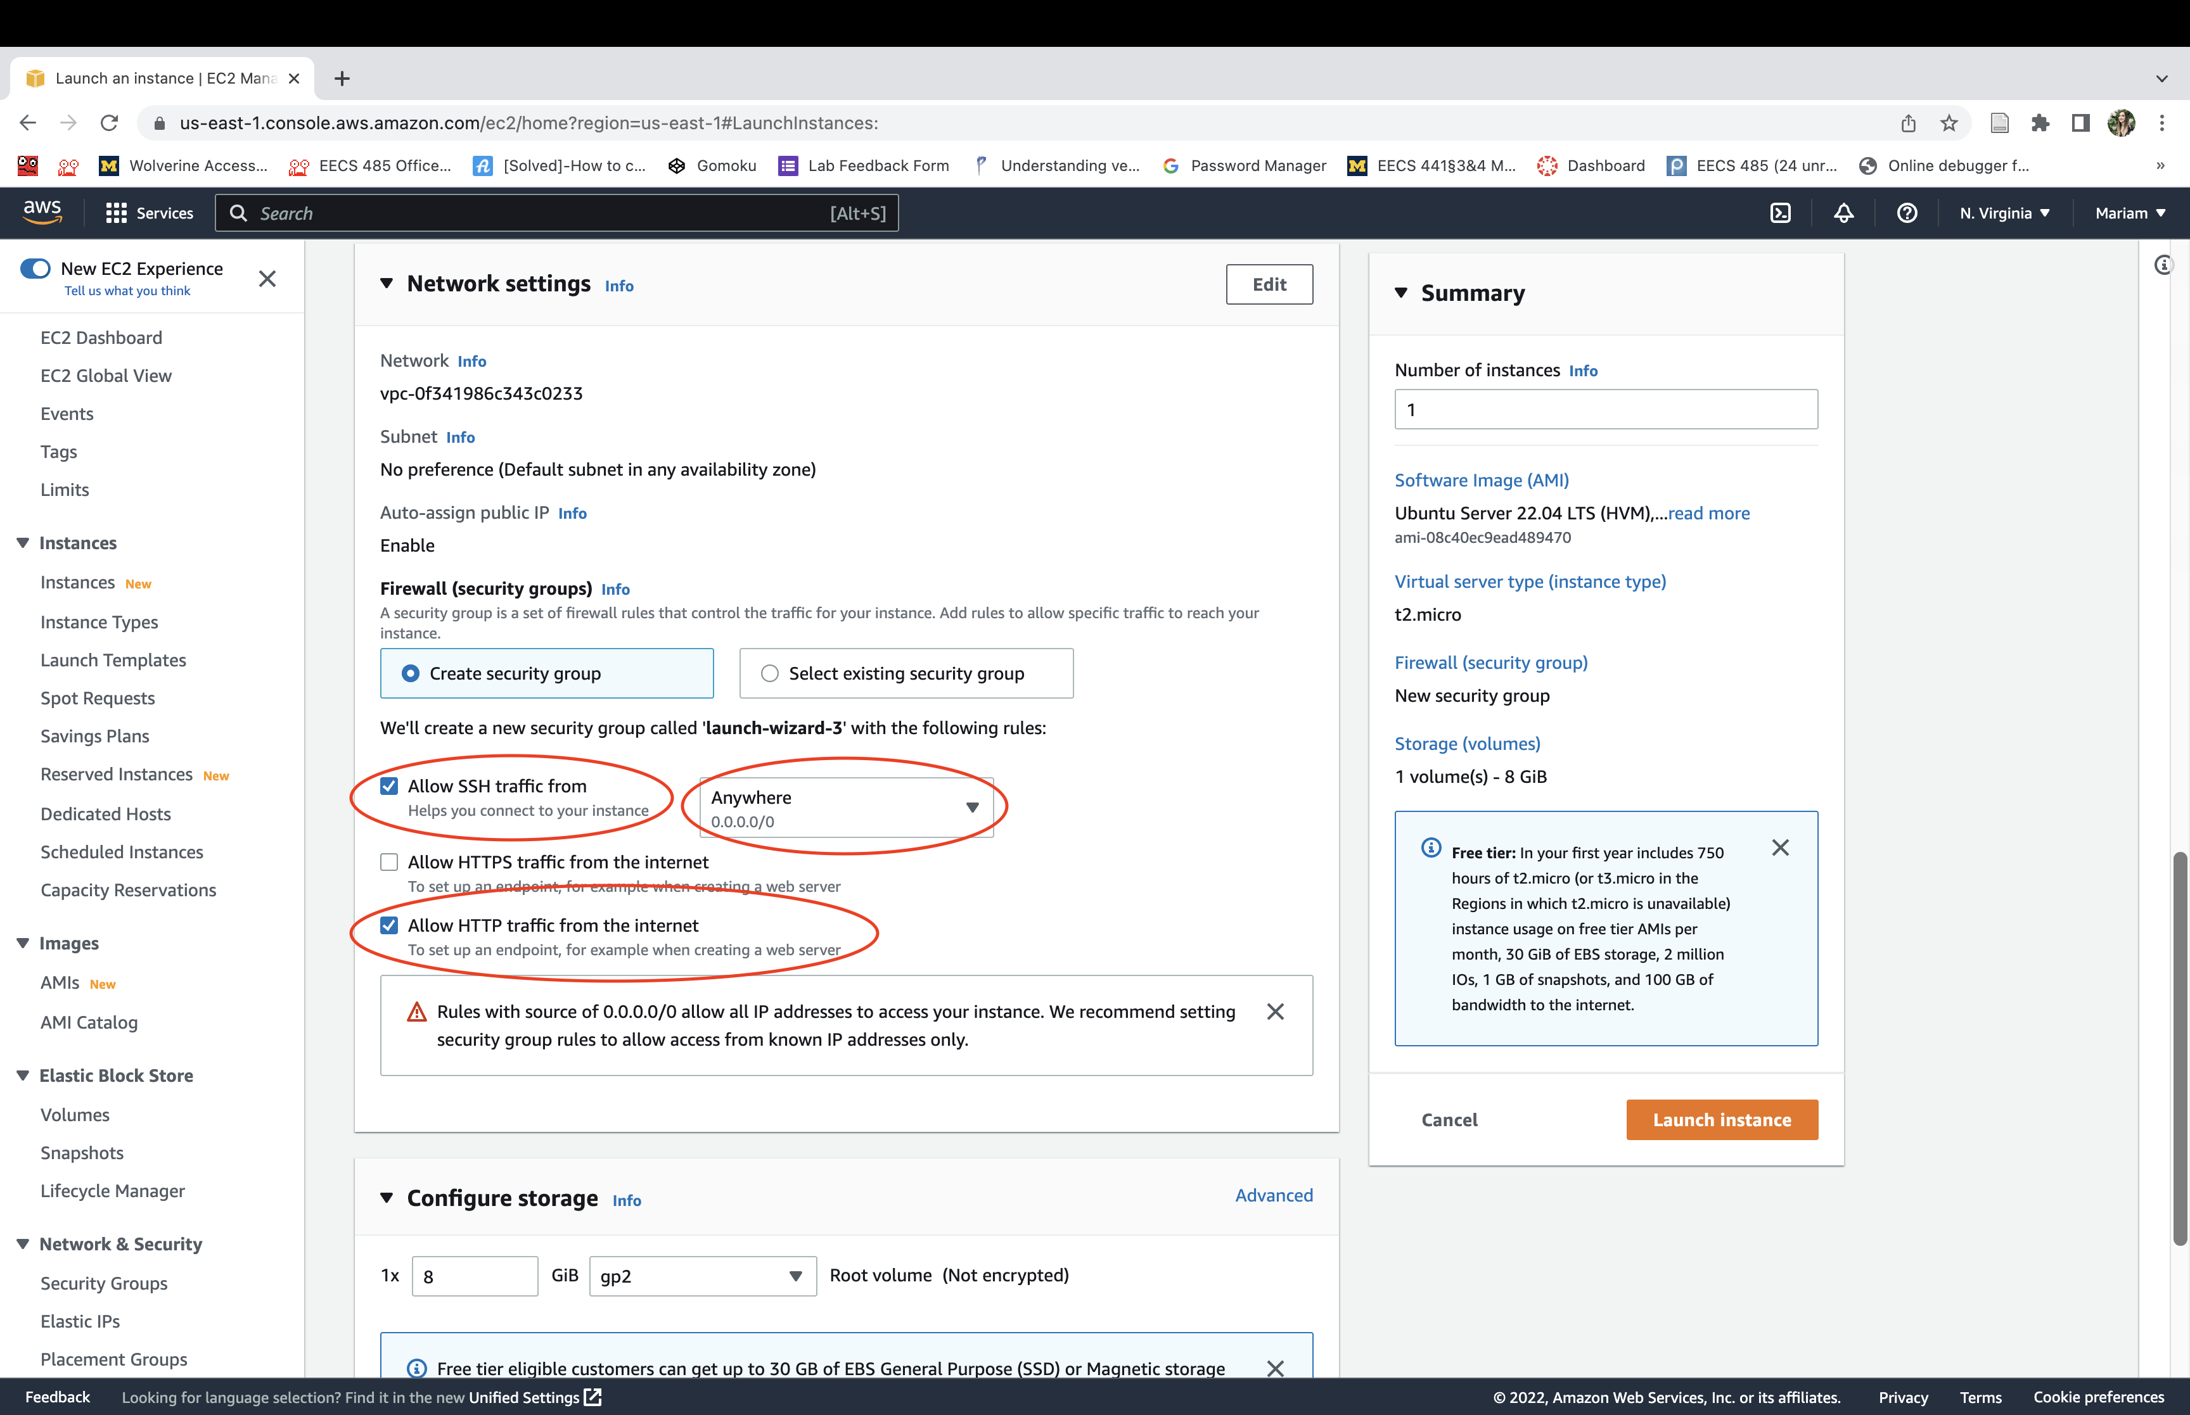Open the N. Virginia region selector
The image size is (2190, 1415).
pos(2004,213)
